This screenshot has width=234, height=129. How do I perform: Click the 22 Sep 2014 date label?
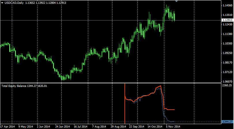tap(137, 127)
